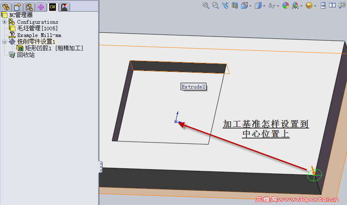Collapse the 铣削零件设置1 node
The height and width of the screenshot is (205, 347).
[x=4, y=42]
